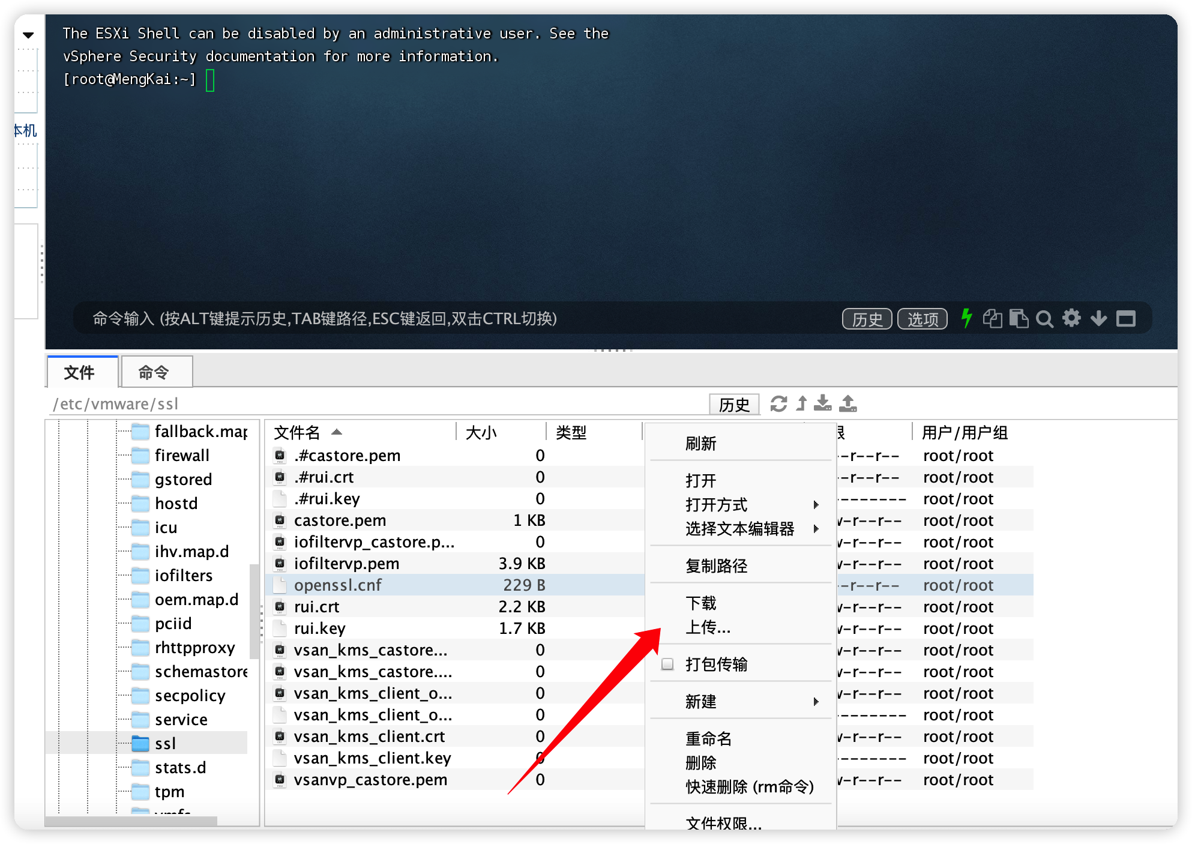Viewport: 1192px width, 844px height.
Task: Click the folder tree horizontal scrollbar
Action: tap(131, 821)
